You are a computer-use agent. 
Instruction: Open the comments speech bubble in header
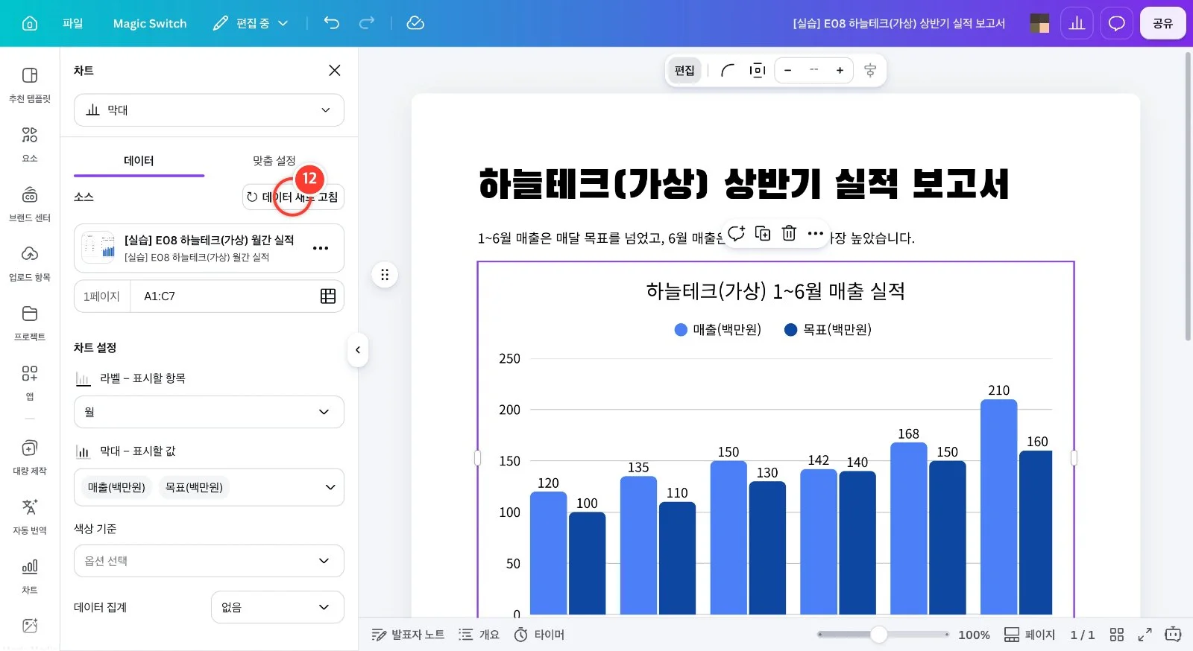coord(1116,23)
